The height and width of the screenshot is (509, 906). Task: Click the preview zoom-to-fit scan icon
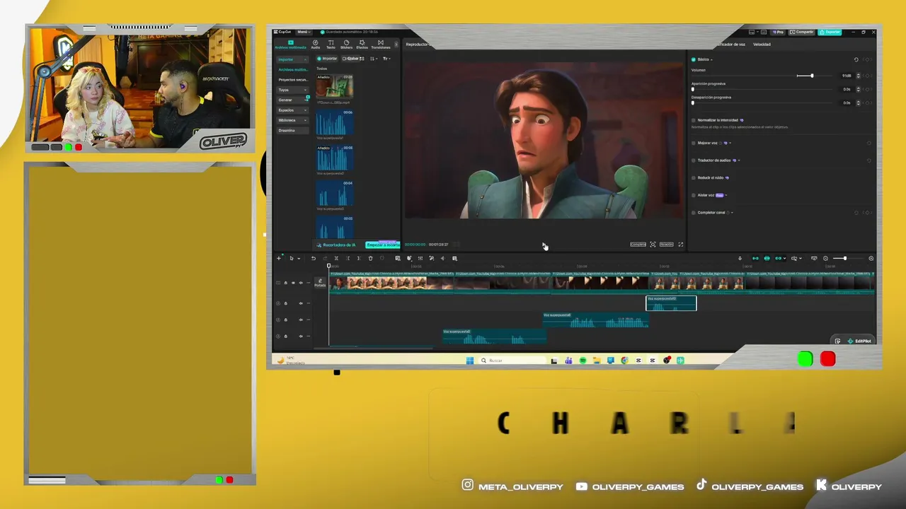653,245
